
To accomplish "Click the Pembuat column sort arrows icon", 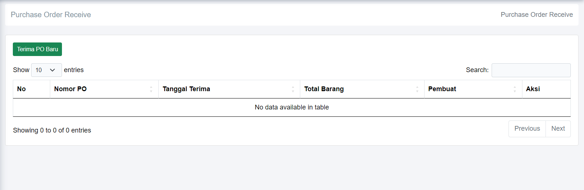I will 515,89.
